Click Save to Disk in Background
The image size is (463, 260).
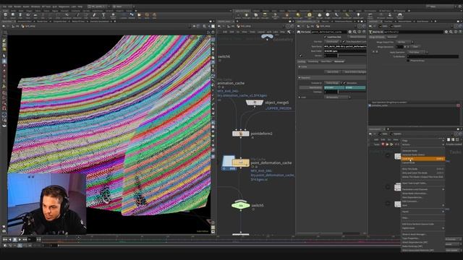click(x=354, y=72)
